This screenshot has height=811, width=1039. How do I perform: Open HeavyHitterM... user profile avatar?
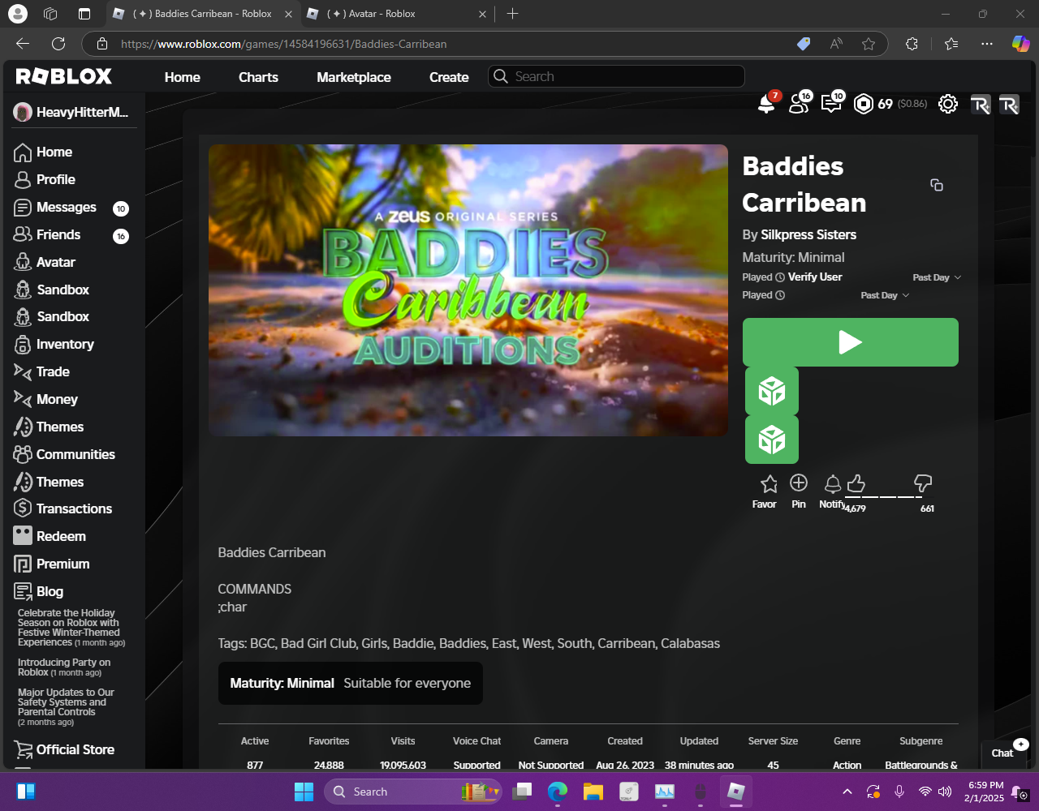[x=23, y=113]
